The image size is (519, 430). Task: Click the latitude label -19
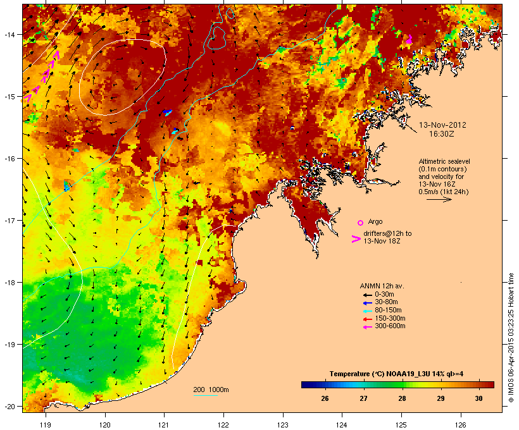click(x=9, y=345)
